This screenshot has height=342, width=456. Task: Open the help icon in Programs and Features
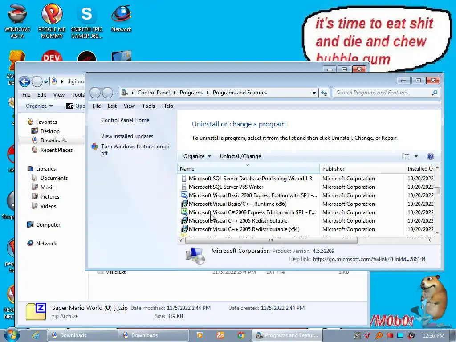click(x=431, y=156)
